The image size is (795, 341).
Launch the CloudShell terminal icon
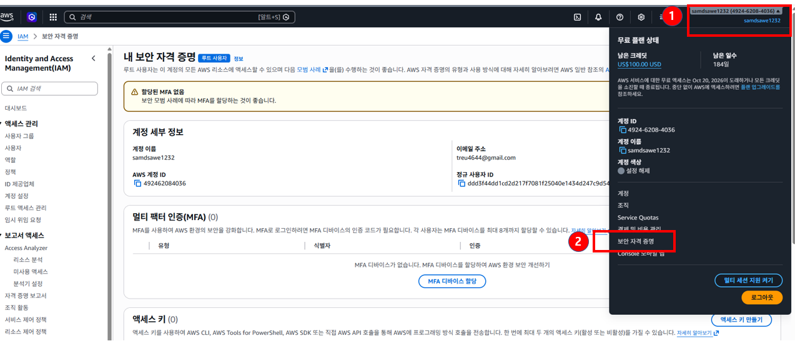(x=578, y=17)
